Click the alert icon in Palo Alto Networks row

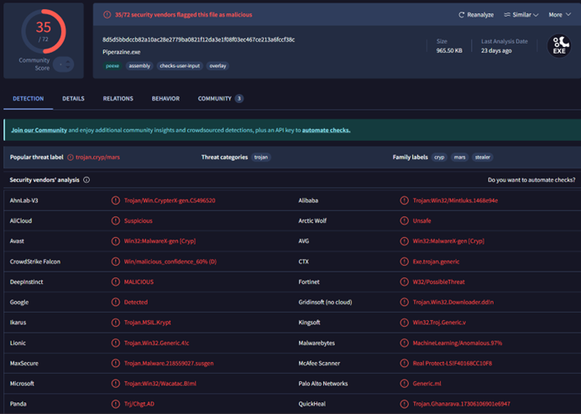tap(404, 384)
